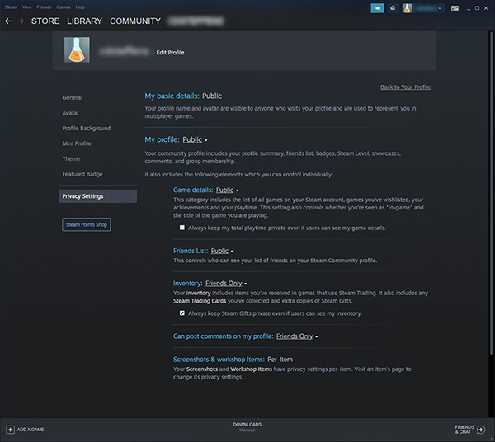
Task: Click the back navigation arrow
Action: click(8, 21)
